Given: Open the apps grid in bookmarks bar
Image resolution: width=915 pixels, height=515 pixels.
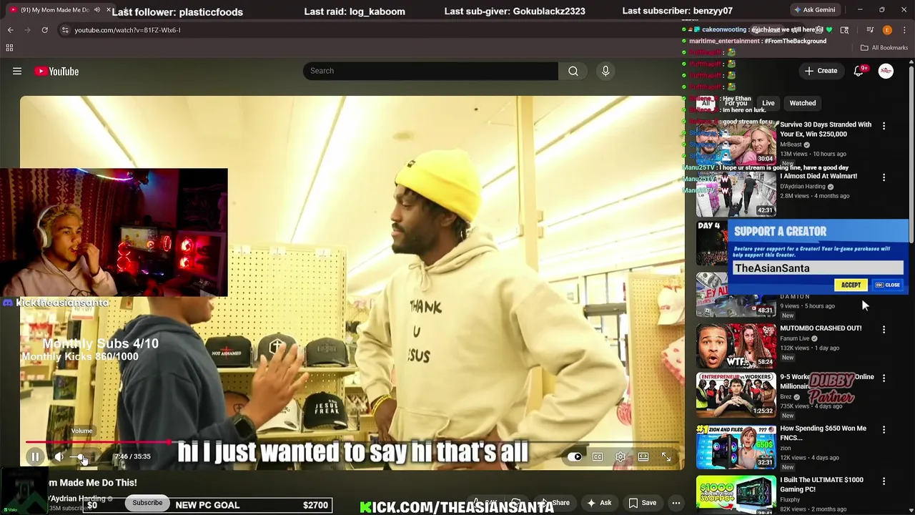Looking at the screenshot, I should tap(9, 48).
